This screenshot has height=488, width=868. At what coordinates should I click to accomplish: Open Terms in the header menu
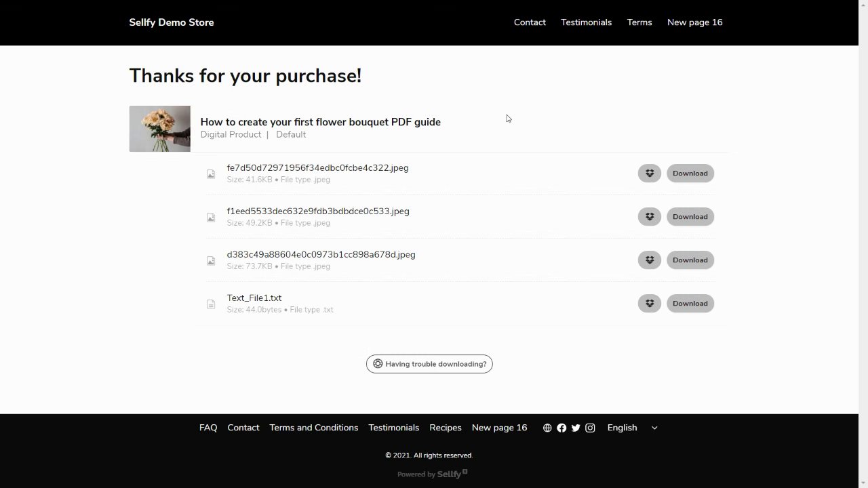click(639, 22)
